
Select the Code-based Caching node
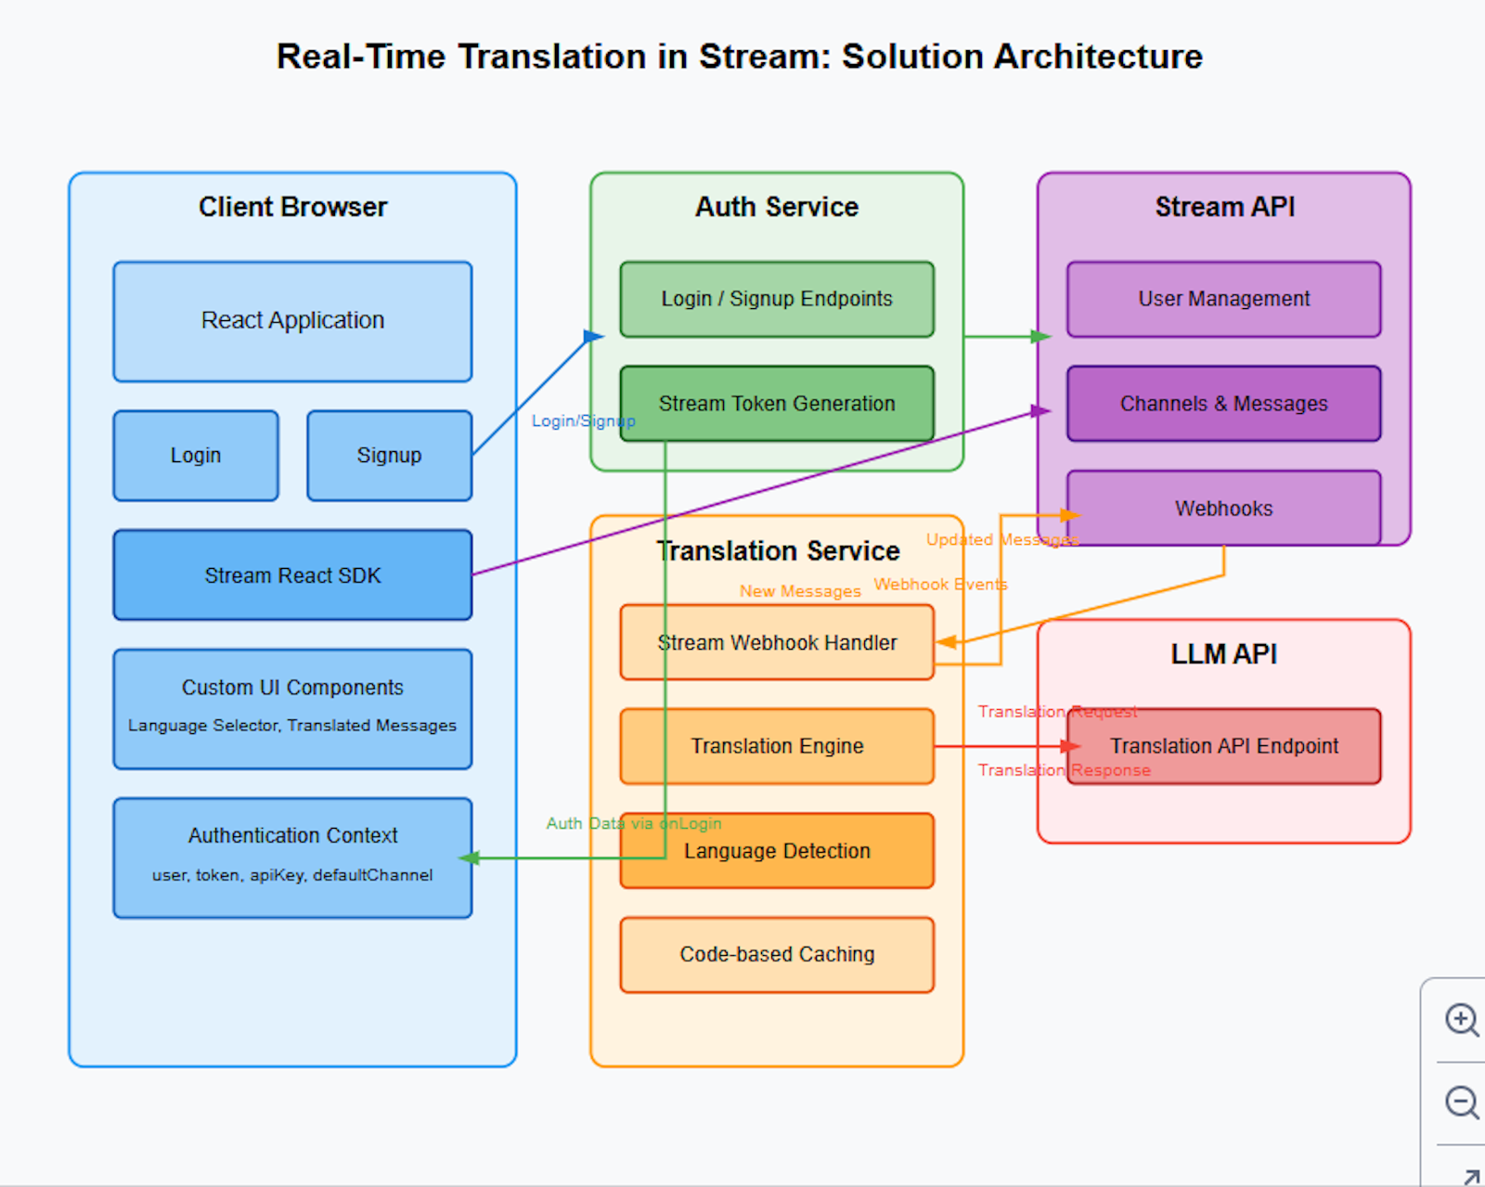777,954
